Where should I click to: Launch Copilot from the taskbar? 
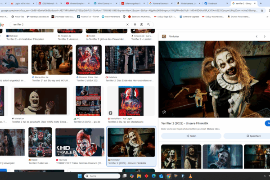tap(132, 176)
